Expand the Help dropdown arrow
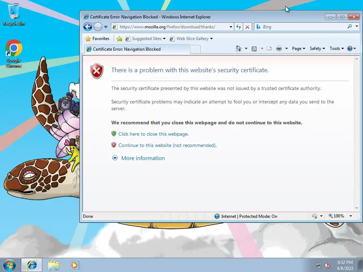This screenshot has width=363, height=272. click(354, 49)
